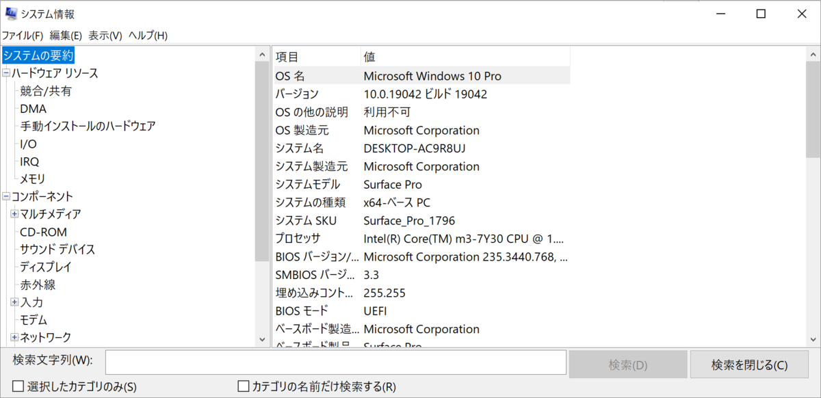Image resolution: width=821 pixels, height=398 pixels.
Task: Click the 項目 column header
Action: pos(316,57)
